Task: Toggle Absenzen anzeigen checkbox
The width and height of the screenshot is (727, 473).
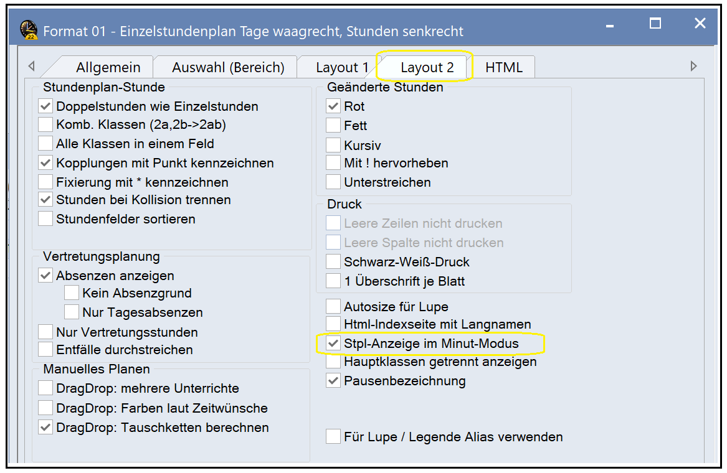Action: [45, 276]
